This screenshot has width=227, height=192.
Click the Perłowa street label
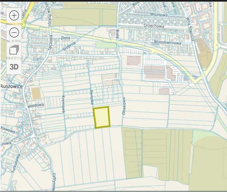[91, 97]
